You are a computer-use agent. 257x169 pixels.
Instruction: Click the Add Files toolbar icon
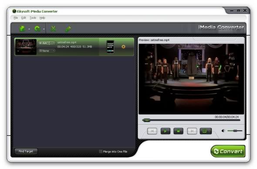[x=22, y=29]
